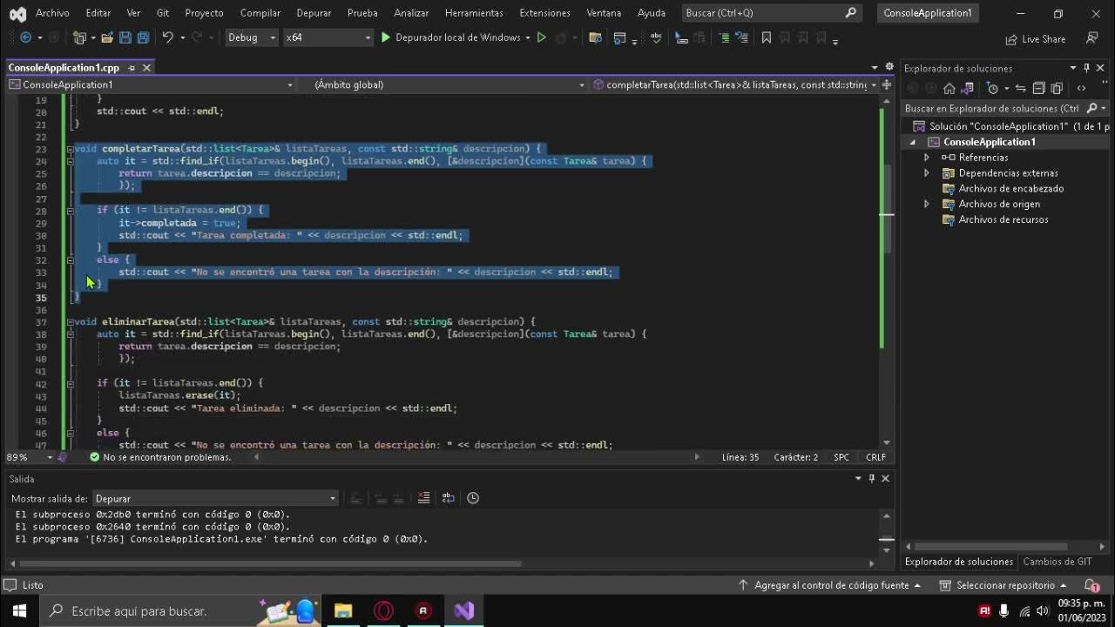Screen dimensions: 1115x627
Task: Expand the Referencias node
Action: (x=927, y=158)
